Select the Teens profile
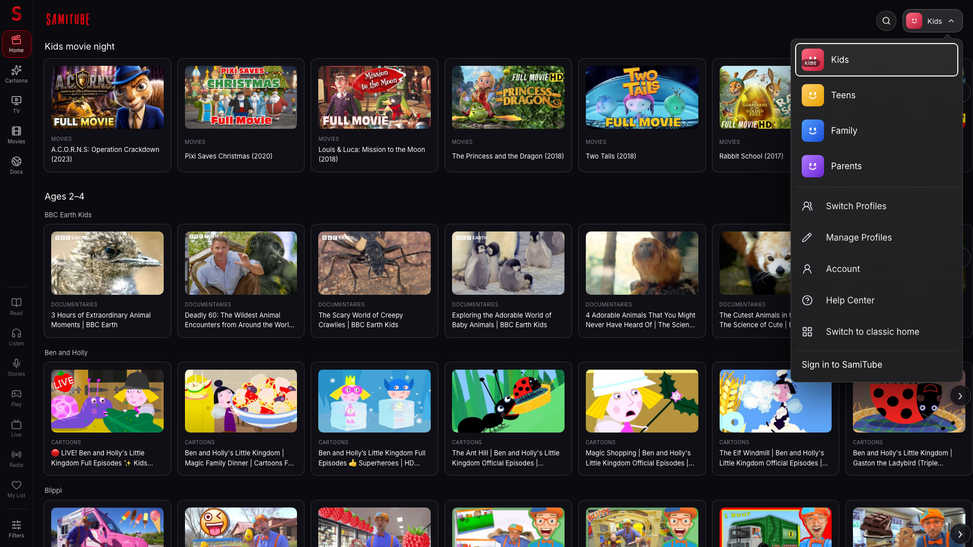This screenshot has width=973, height=547. click(x=877, y=95)
